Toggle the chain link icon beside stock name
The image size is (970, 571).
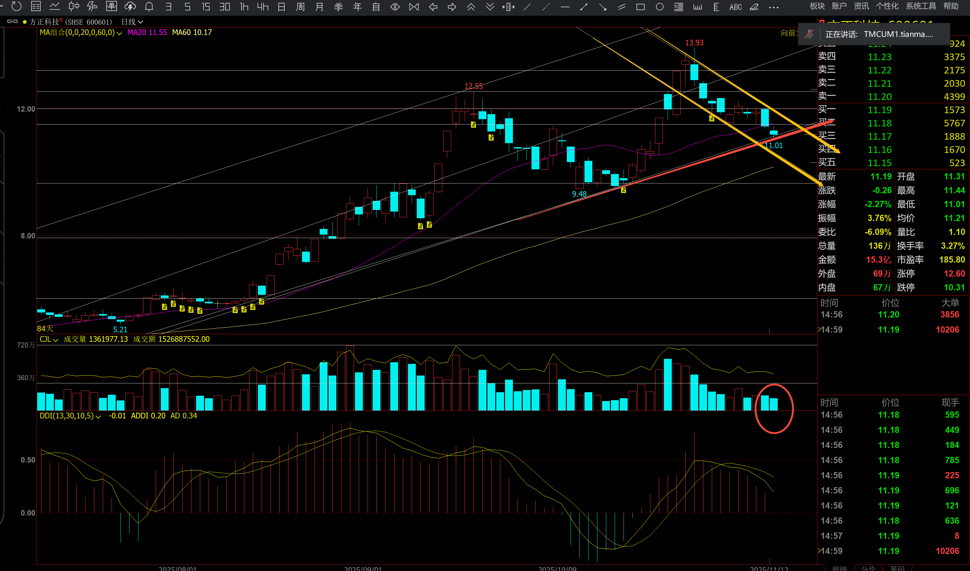(x=12, y=21)
